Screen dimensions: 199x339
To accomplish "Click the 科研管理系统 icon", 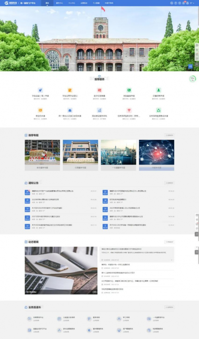I will [149, 330].
